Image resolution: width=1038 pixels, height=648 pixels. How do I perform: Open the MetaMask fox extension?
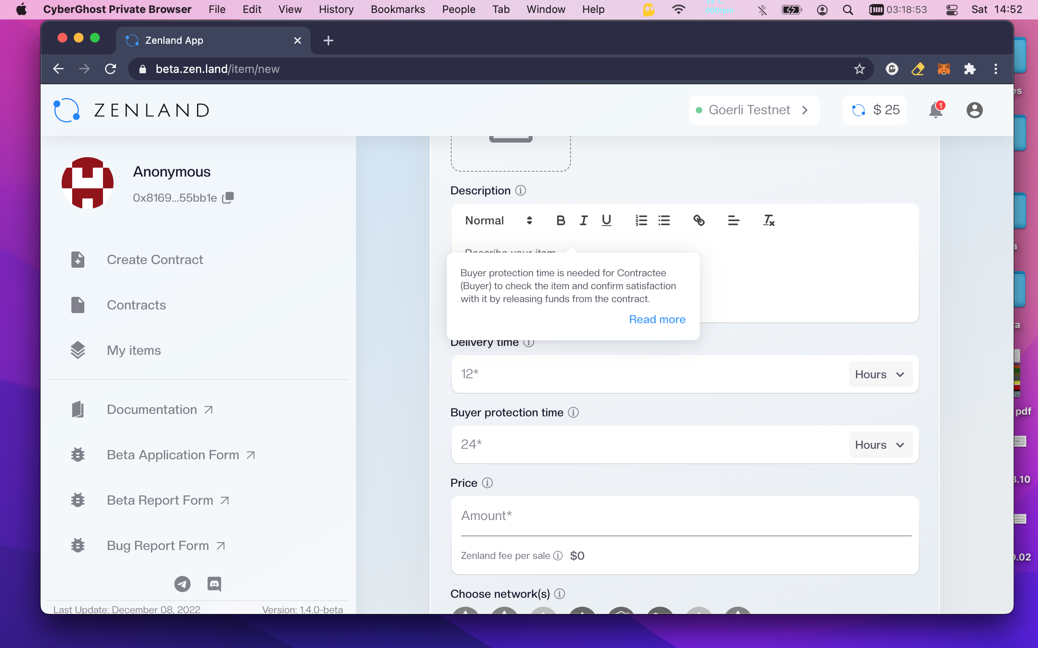tap(944, 69)
